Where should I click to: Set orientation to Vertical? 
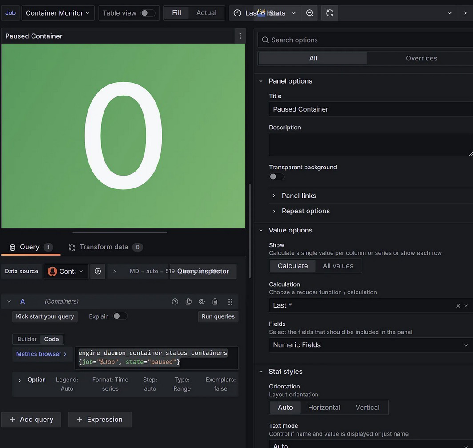pyautogui.click(x=367, y=407)
